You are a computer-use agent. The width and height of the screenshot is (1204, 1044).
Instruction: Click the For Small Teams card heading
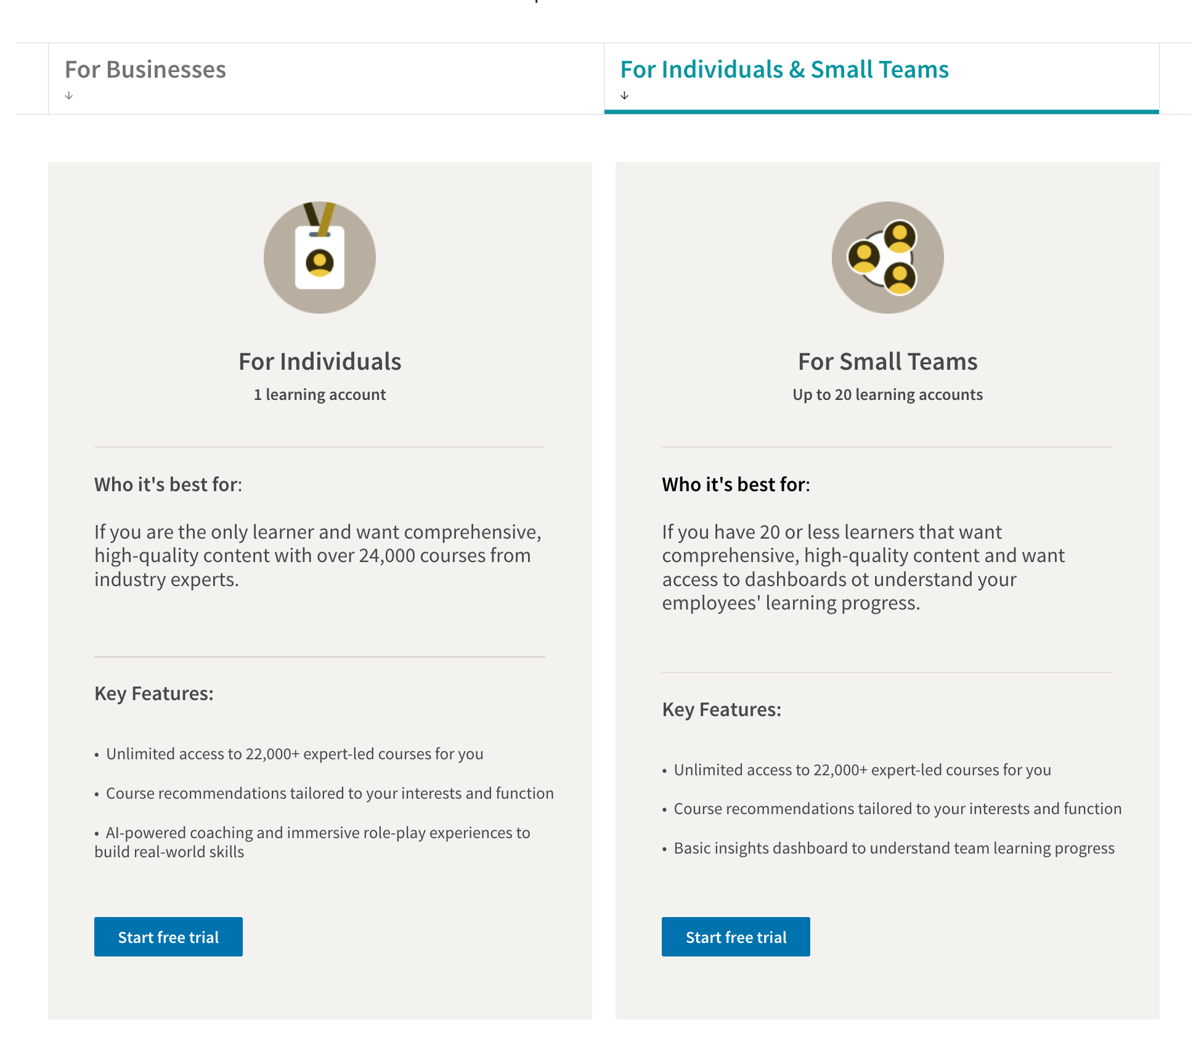[888, 362]
